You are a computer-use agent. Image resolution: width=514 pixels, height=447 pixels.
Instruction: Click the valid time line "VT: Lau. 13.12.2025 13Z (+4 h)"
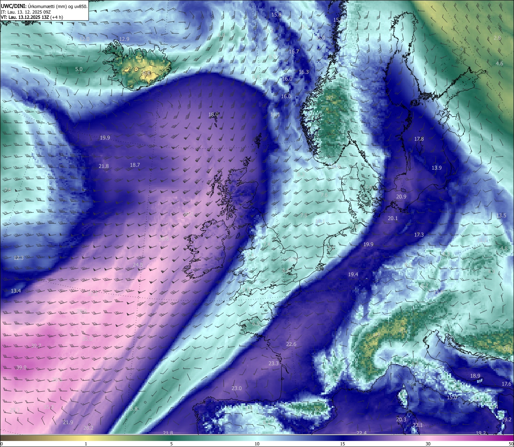point(32,17)
